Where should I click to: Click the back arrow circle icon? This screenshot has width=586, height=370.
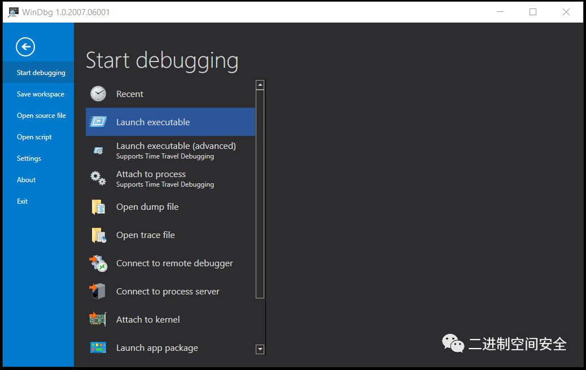coord(25,47)
